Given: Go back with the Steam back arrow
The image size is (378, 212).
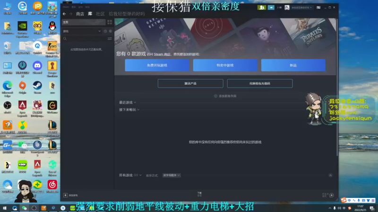Looking at the screenshot, I should point(64,14).
